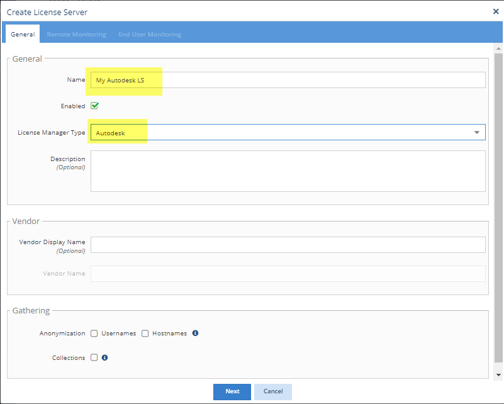Click the Name input field

288,80
